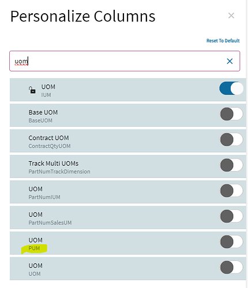Toggle on Track Multi UOMs column
Image resolution: width=248 pixels, height=288 pixels.
click(x=231, y=165)
